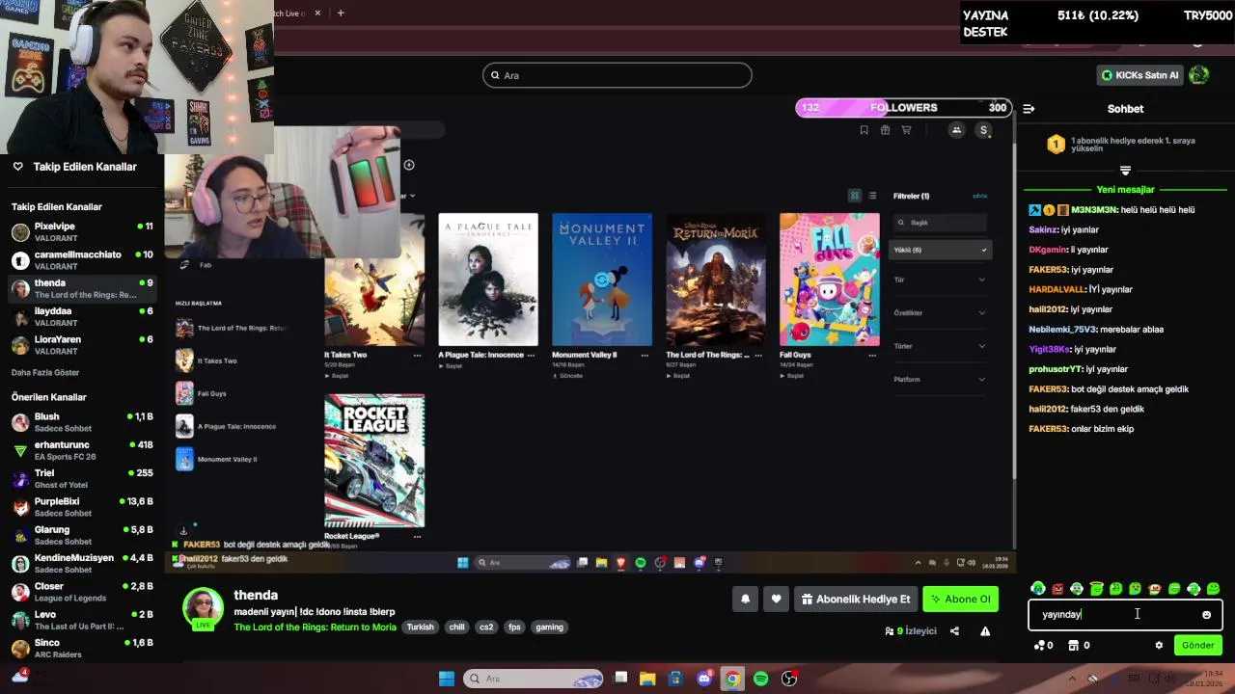
Task: Click the Rocket League game cover thumbnail
Action: tap(374, 461)
